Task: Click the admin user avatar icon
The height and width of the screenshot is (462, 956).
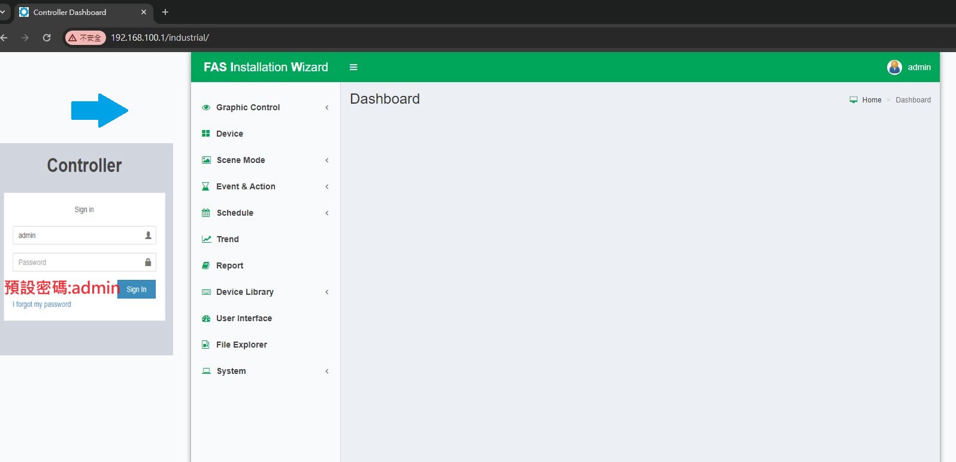Action: point(894,67)
